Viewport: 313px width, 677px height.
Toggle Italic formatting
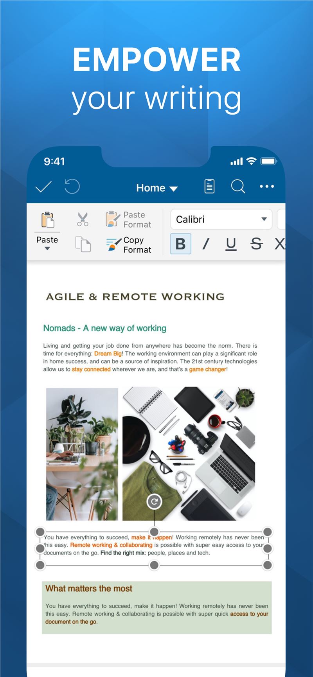(x=206, y=244)
